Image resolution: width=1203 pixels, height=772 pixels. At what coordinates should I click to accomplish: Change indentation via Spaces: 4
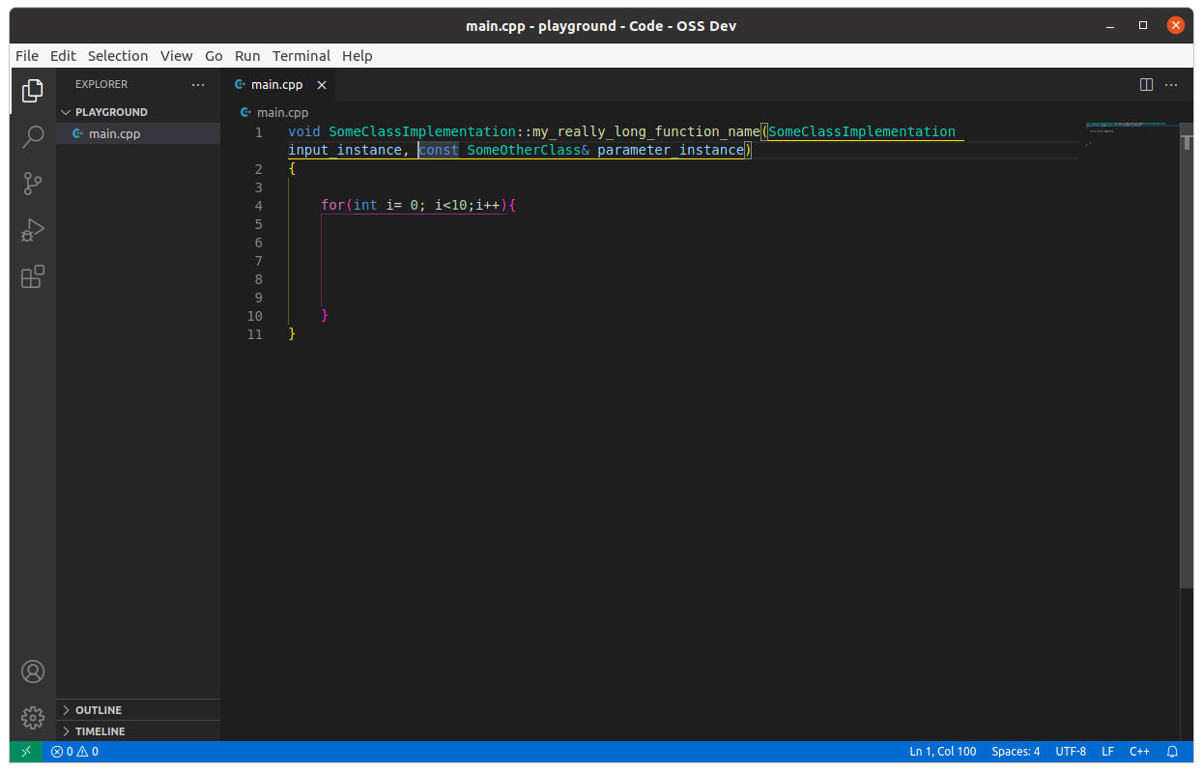click(x=1016, y=751)
